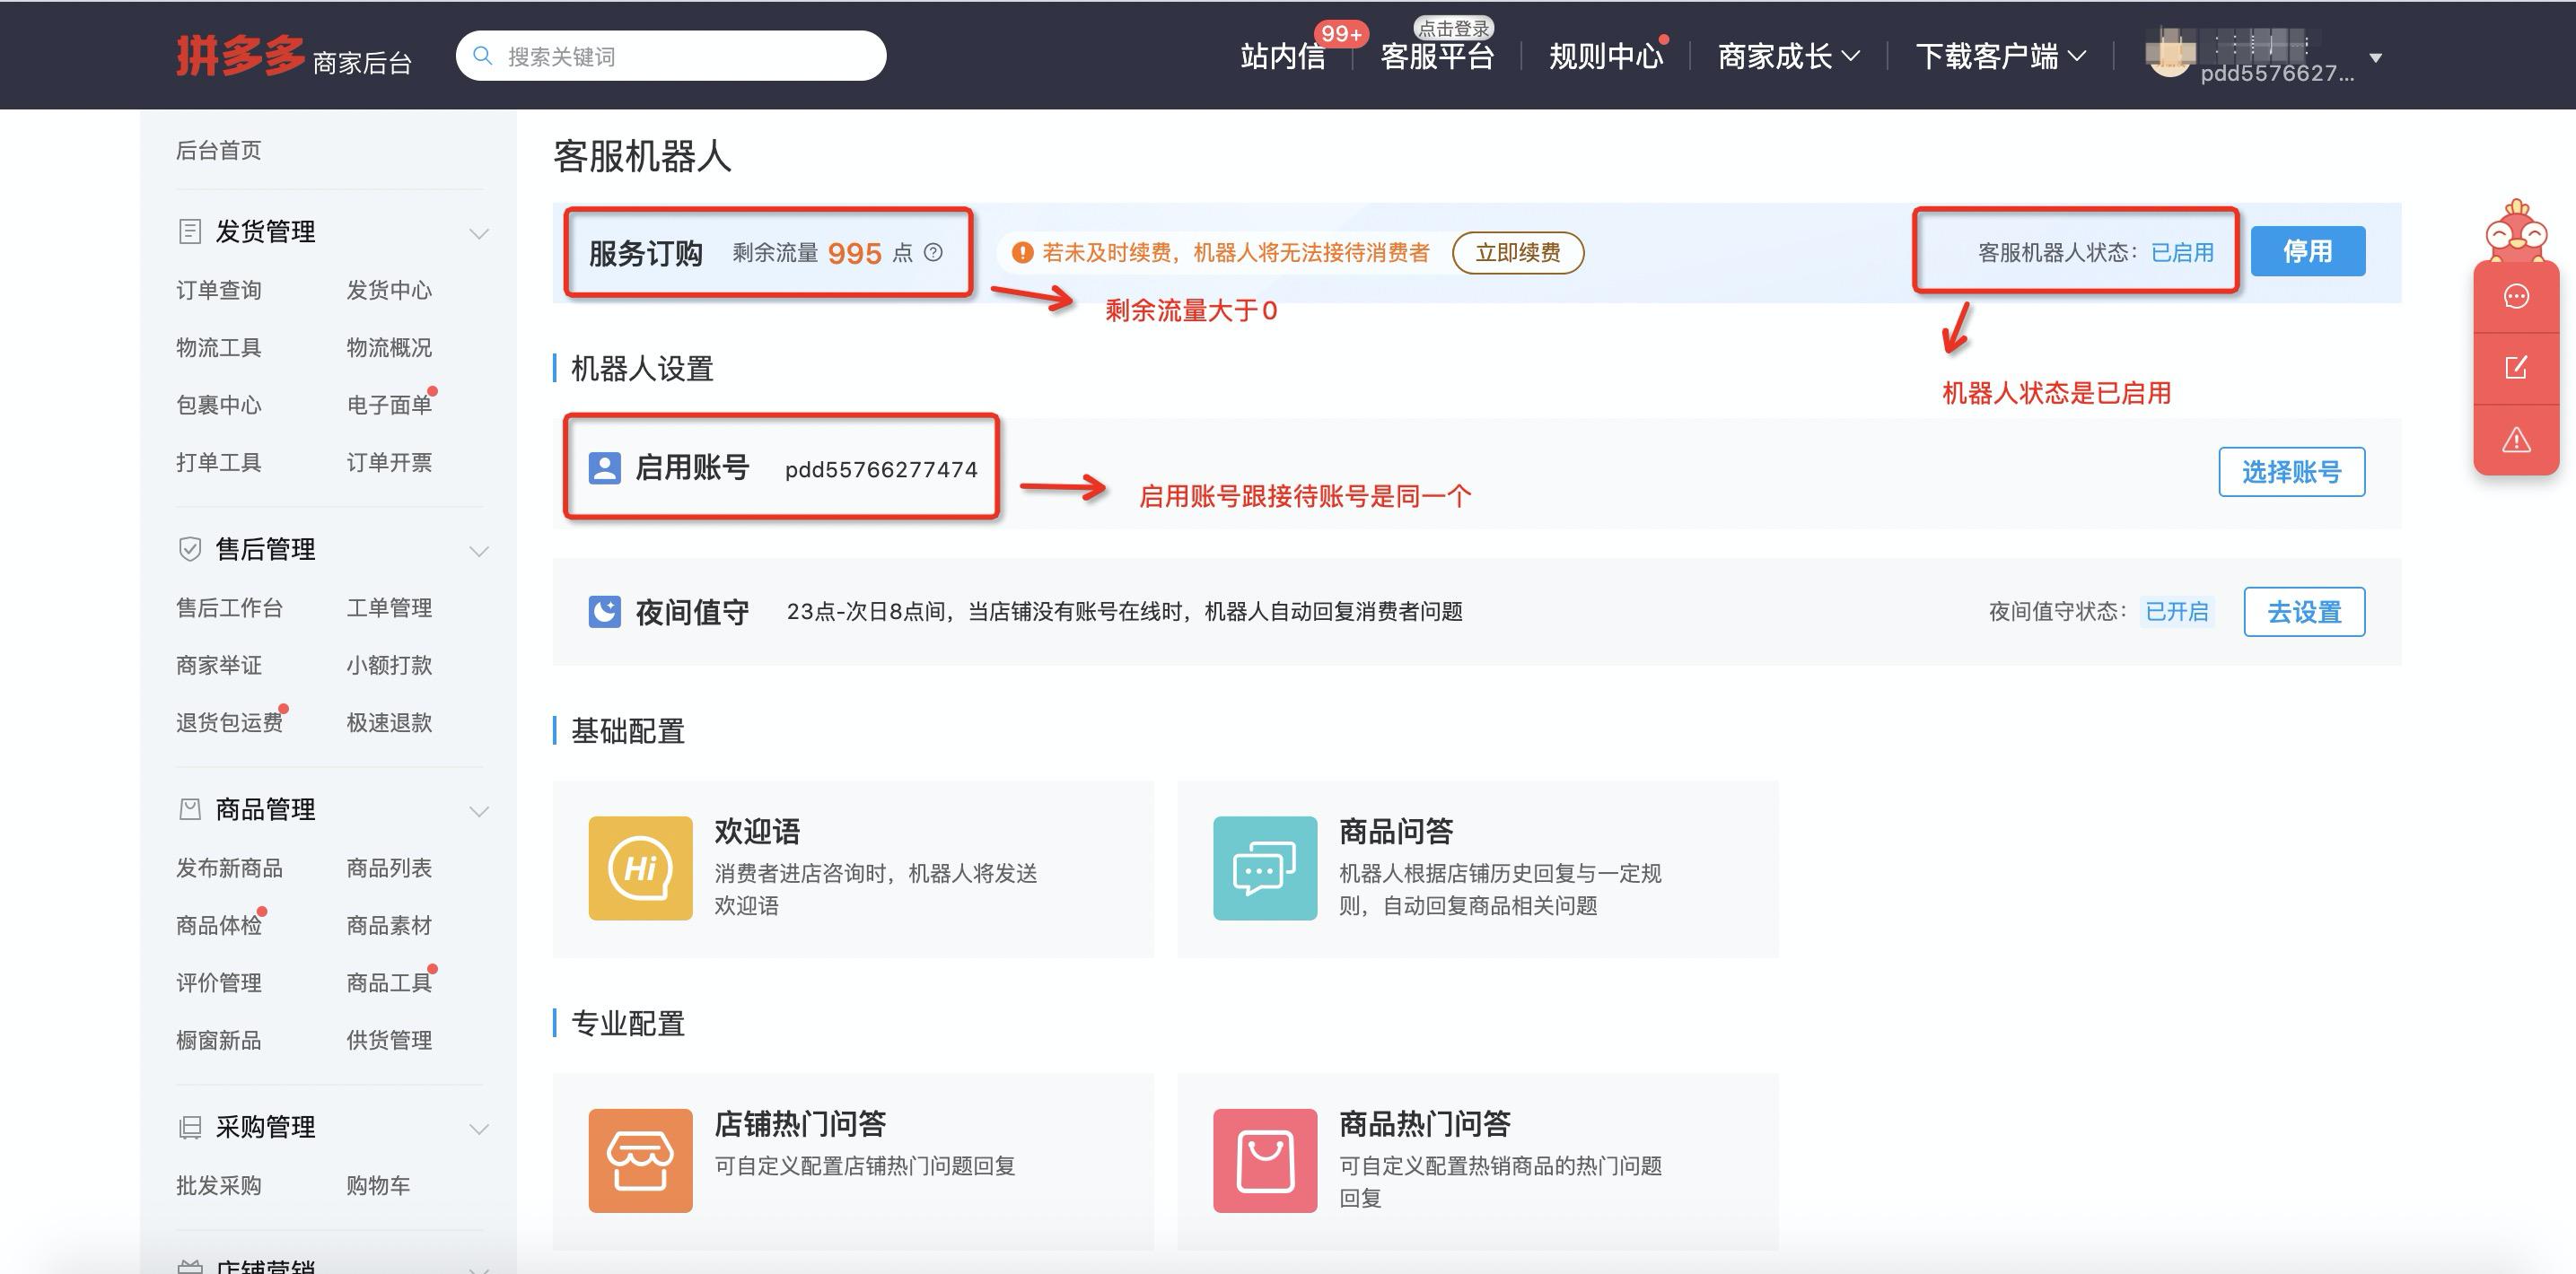This screenshot has width=2576, height=1274.
Task: Click the 商品问答 chat bubble icon
Action: click(1264, 868)
